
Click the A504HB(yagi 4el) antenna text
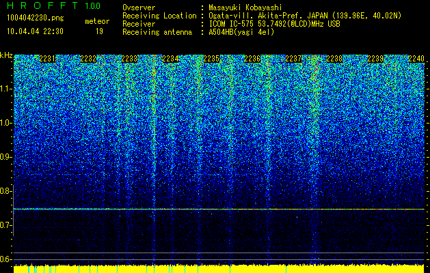[241, 32]
